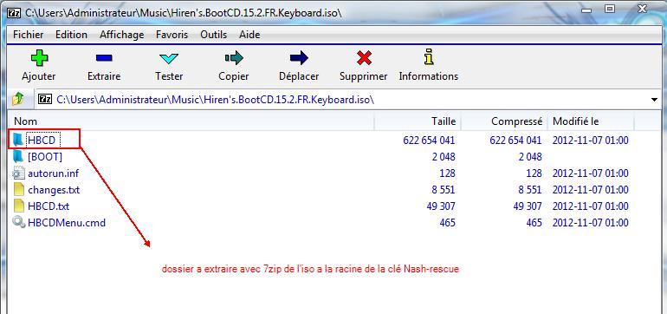Open the Aide menu
The width and height of the screenshot is (667, 314).
(x=249, y=35)
